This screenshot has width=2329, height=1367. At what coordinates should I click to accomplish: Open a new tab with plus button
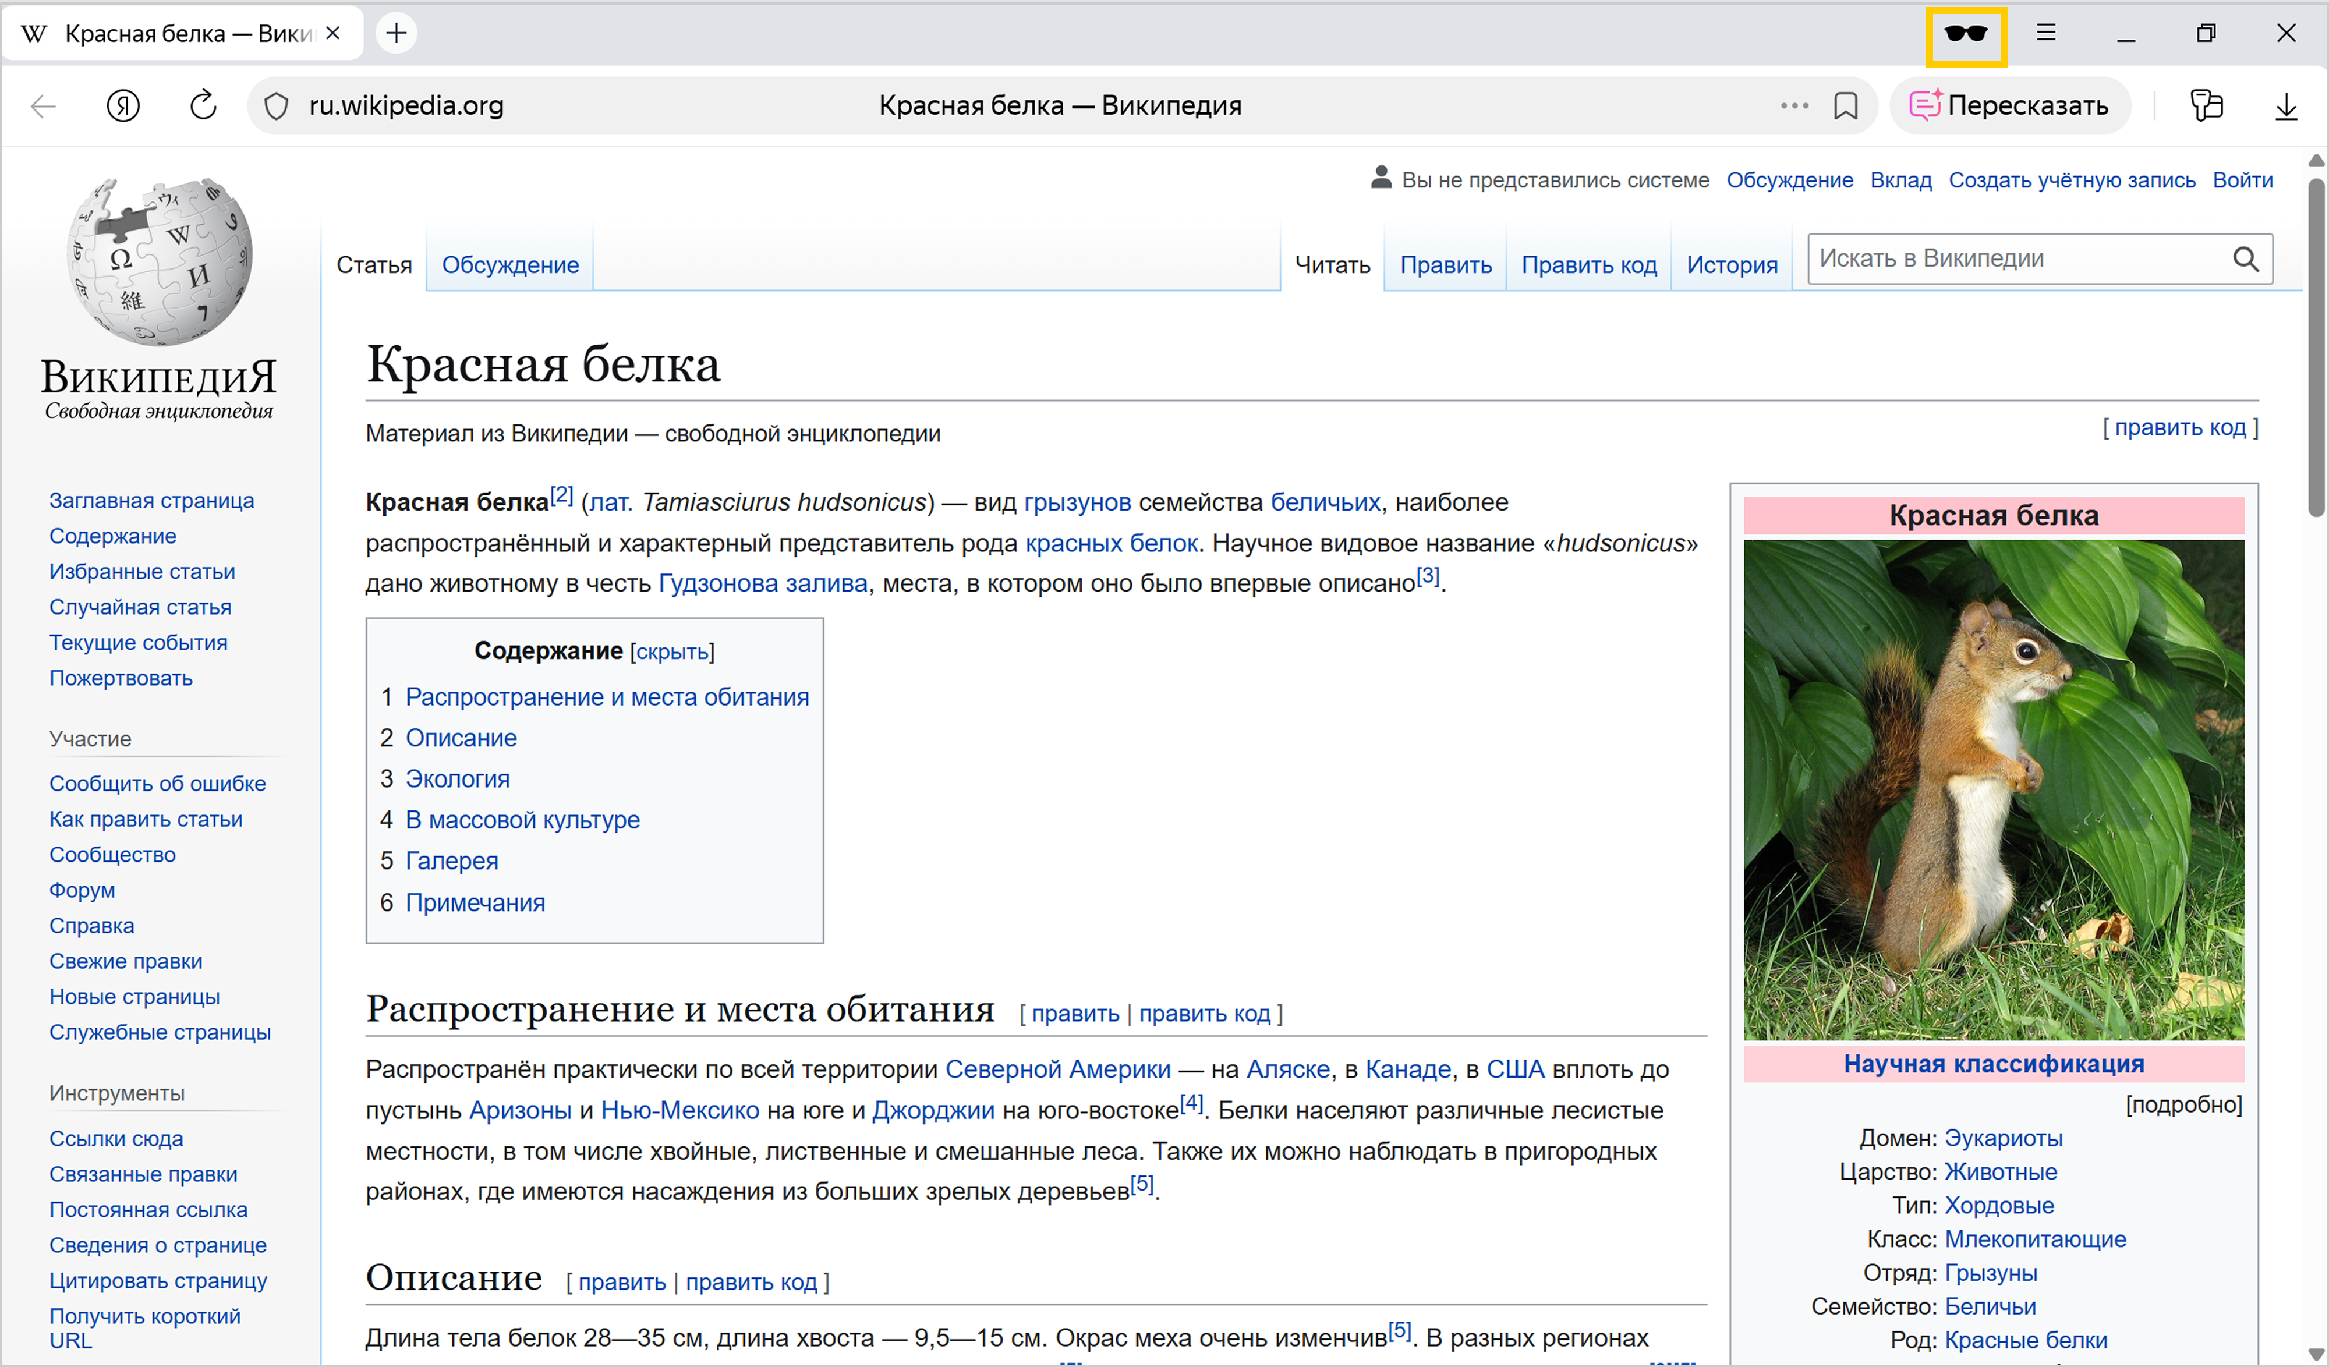[x=397, y=34]
